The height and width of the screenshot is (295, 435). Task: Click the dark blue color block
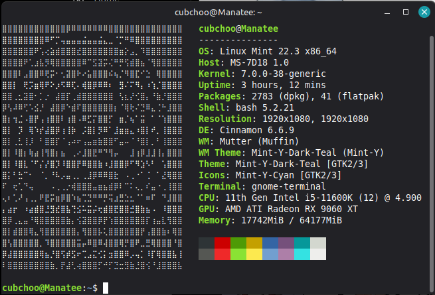pyautogui.click(x=270, y=243)
